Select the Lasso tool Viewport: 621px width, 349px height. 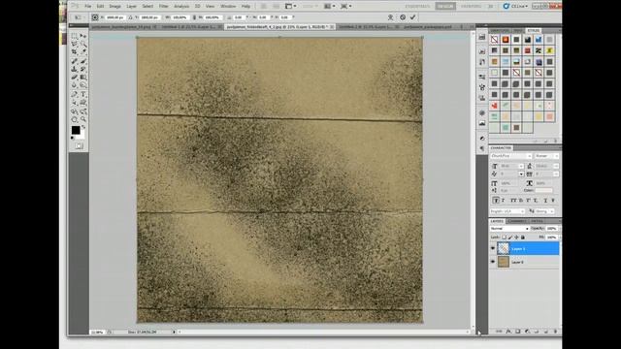(75, 44)
